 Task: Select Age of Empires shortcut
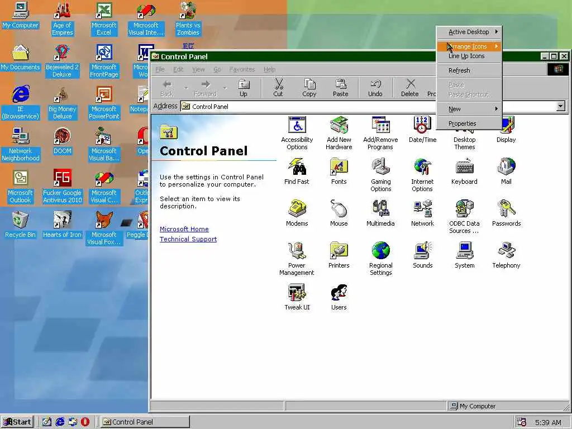point(63,19)
